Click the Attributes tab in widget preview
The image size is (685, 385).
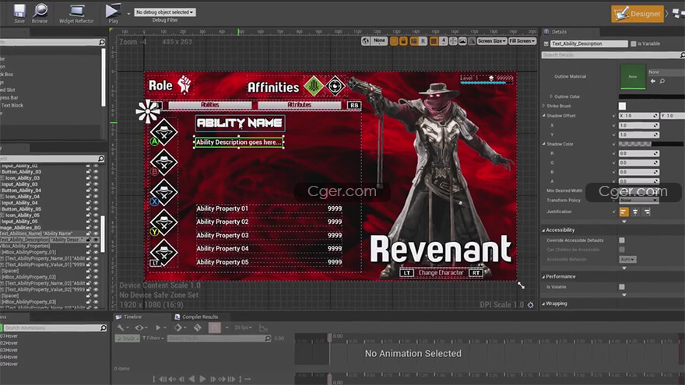tap(299, 105)
